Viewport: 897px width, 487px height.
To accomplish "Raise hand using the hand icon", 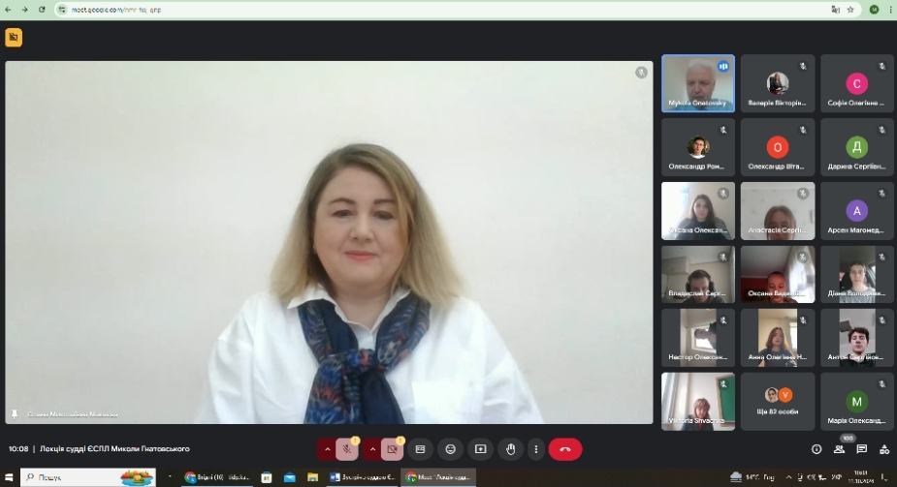I will coord(511,449).
